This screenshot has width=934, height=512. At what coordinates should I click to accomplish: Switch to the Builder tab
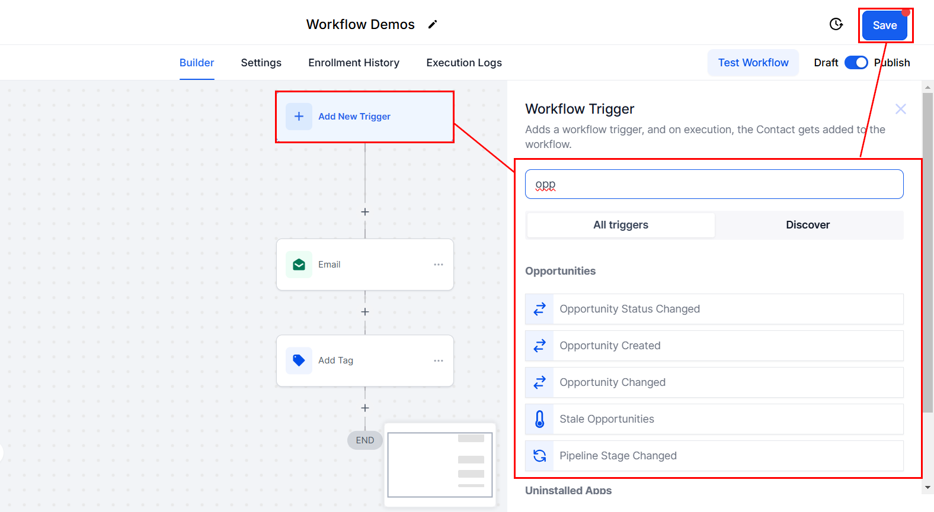(197, 63)
